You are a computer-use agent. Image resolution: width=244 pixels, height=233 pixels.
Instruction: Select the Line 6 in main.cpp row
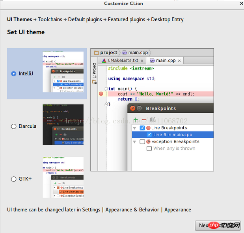[x=173, y=135]
